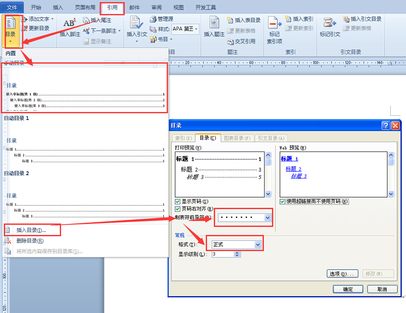The height and width of the screenshot is (313, 406).
Task: Select 图表目录 tab in dialog
Action: click(237, 138)
